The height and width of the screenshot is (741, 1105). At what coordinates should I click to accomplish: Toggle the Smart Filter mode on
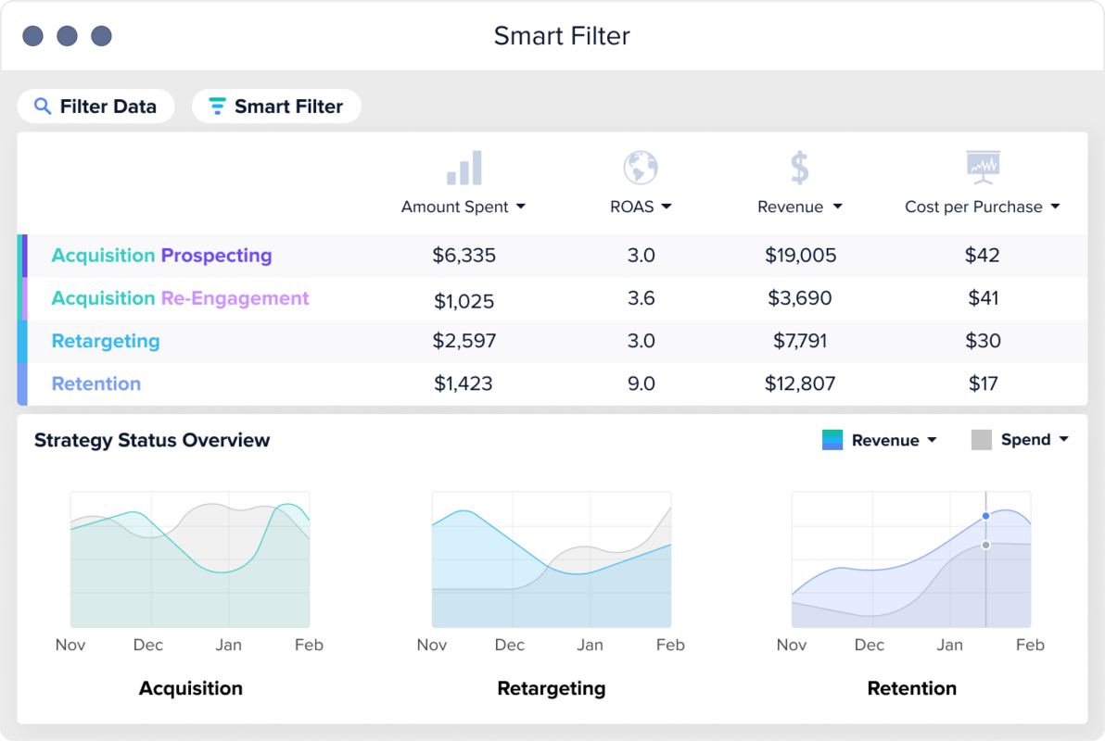(276, 106)
